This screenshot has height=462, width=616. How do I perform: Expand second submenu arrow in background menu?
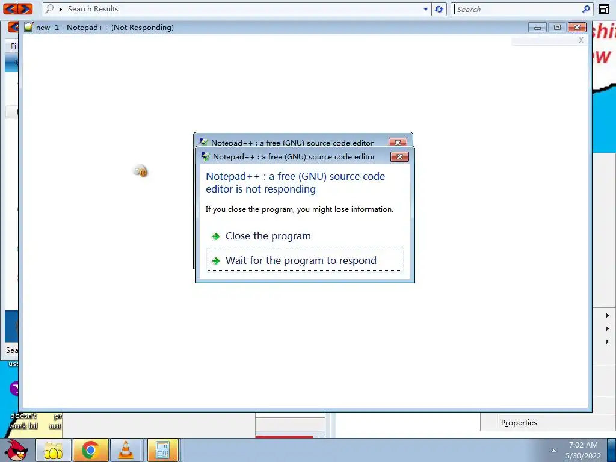608,329
